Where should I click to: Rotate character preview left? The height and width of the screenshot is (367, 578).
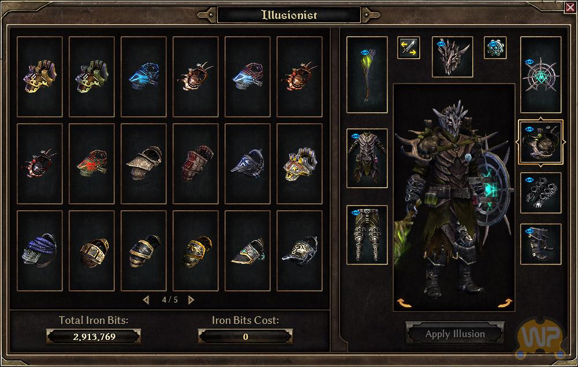(x=404, y=302)
